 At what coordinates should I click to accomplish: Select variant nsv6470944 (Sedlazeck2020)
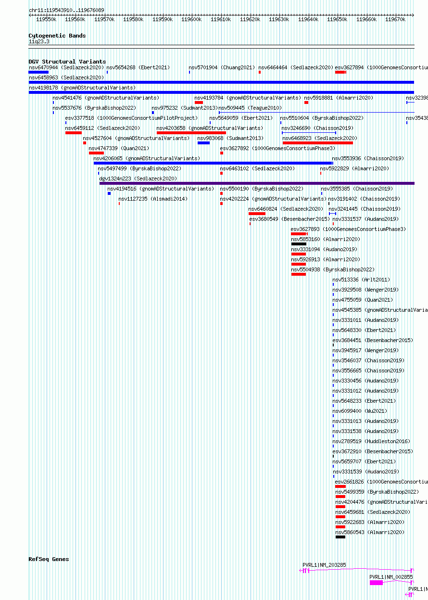pyautogui.click(x=66, y=67)
